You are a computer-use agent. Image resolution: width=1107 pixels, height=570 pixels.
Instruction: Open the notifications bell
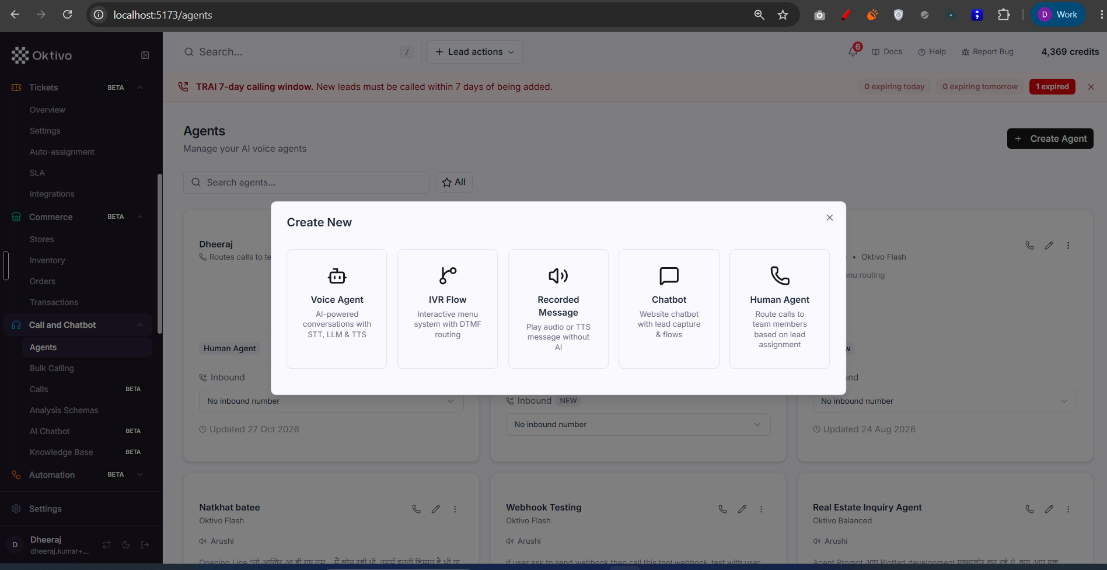[x=853, y=51]
